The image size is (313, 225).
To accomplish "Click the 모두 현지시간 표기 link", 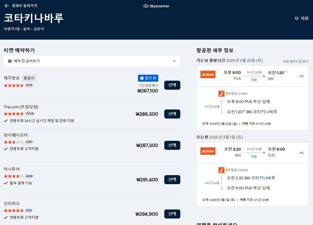I will 296,61.
